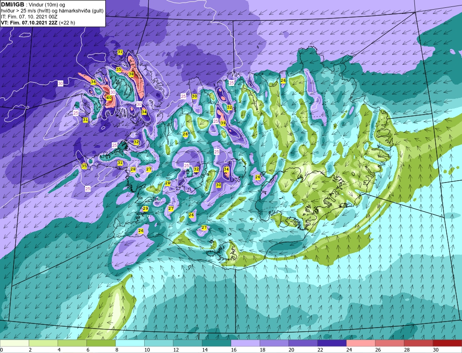The height and width of the screenshot is (353, 462).
Task: Click the 6–8 olive green legend segment
Action: [101, 343]
